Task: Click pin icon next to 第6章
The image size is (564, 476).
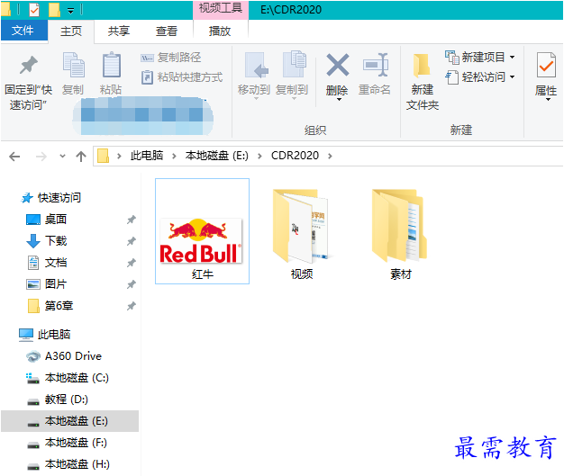Action: 132,306
